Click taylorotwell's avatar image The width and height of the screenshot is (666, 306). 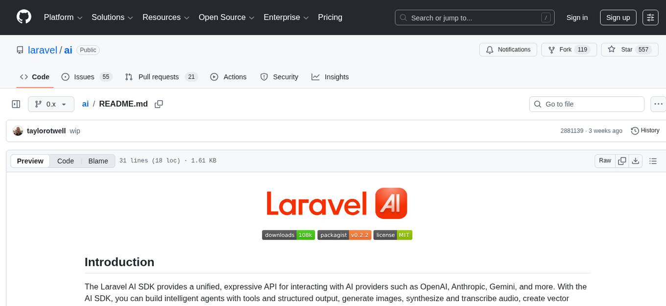coord(18,131)
